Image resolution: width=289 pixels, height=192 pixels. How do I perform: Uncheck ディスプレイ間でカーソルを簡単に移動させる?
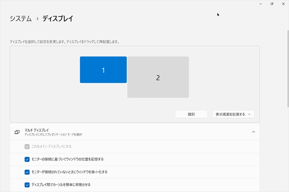coord(27,185)
